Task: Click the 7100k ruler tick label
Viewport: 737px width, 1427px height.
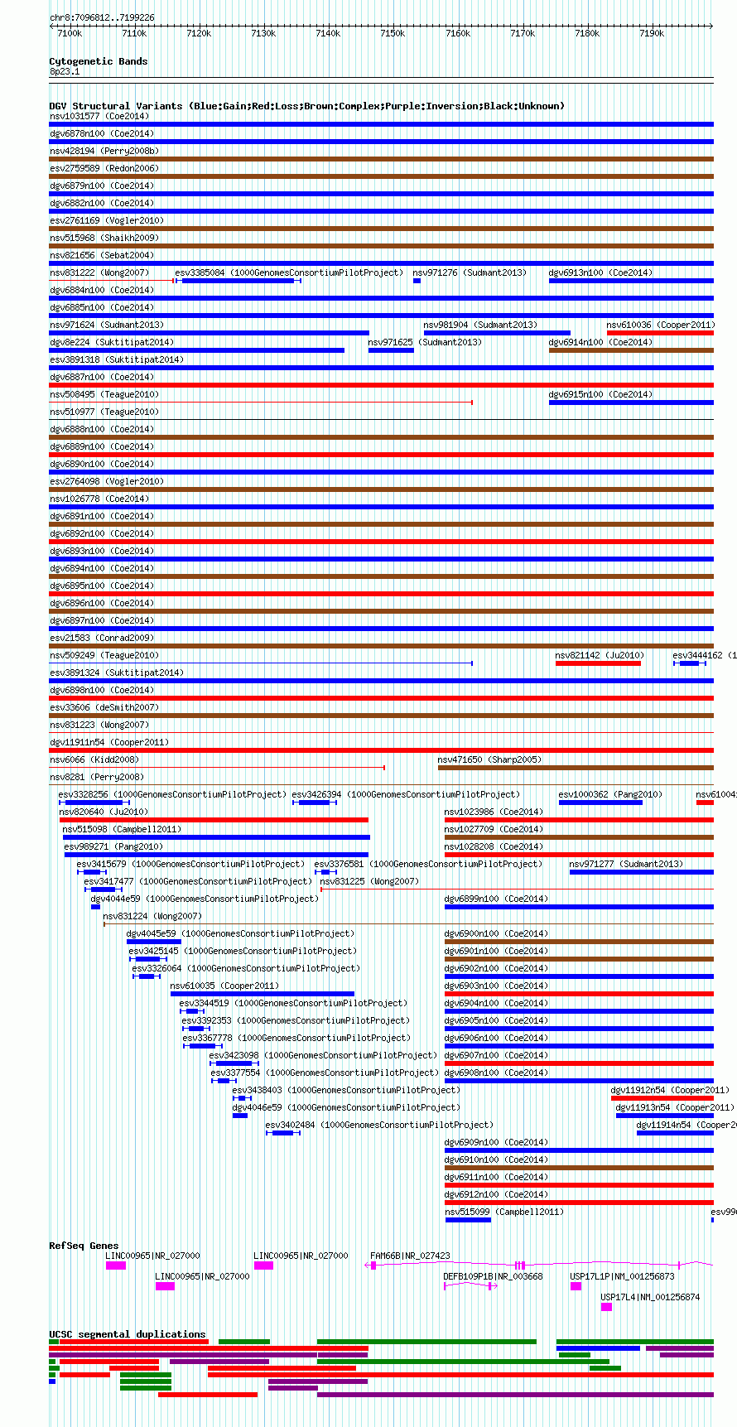Action: [70, 34]
